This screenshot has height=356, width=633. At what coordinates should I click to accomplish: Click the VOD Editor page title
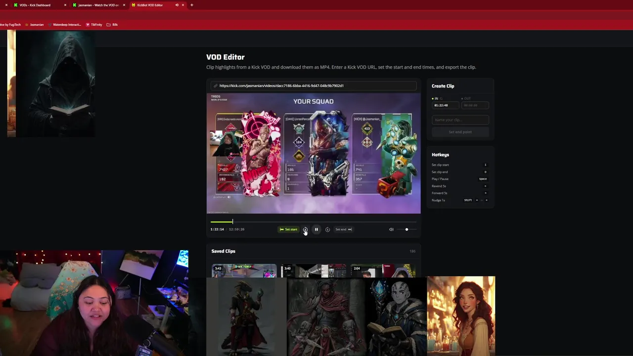(226, 57)
